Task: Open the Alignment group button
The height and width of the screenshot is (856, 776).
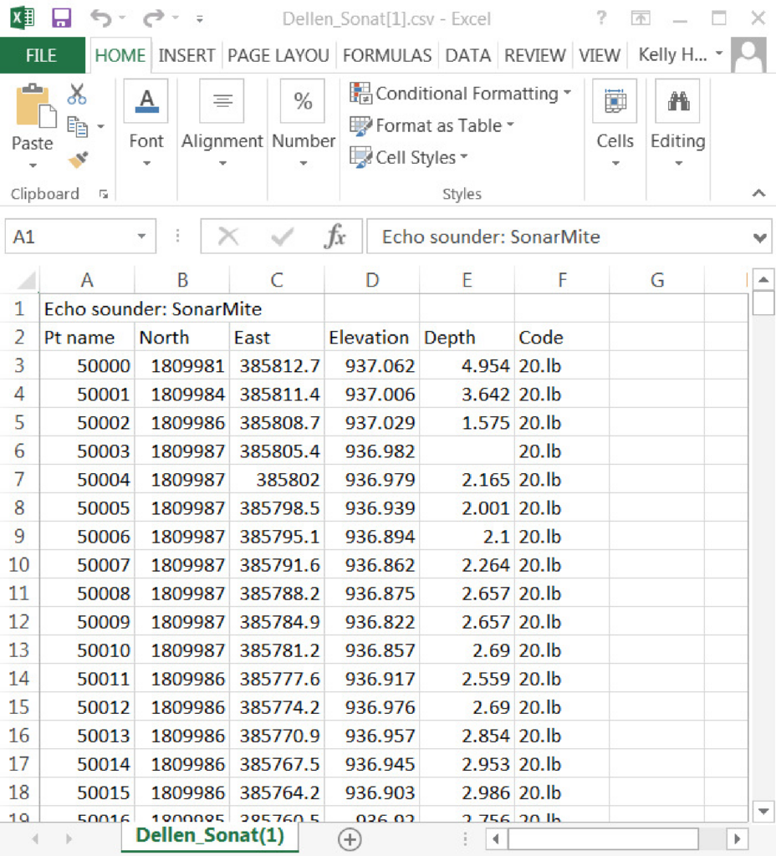Action: (x=222, y=125)
